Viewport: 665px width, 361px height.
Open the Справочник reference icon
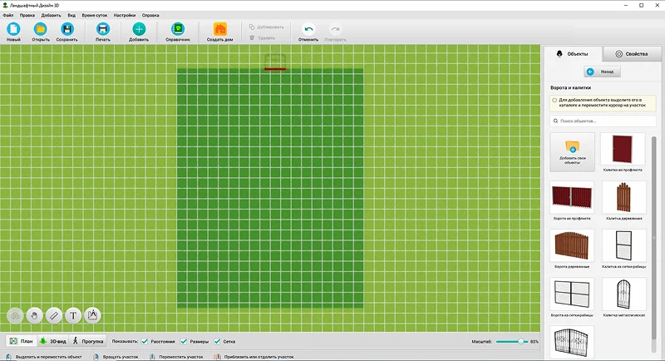(x=178, y=29)
